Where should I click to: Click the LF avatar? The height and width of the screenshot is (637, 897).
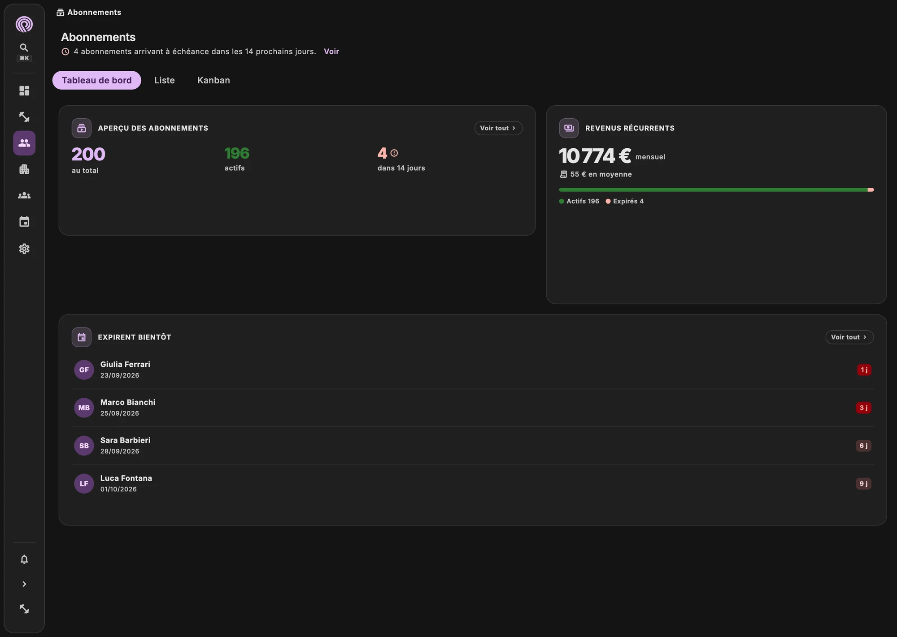(84, 484)
